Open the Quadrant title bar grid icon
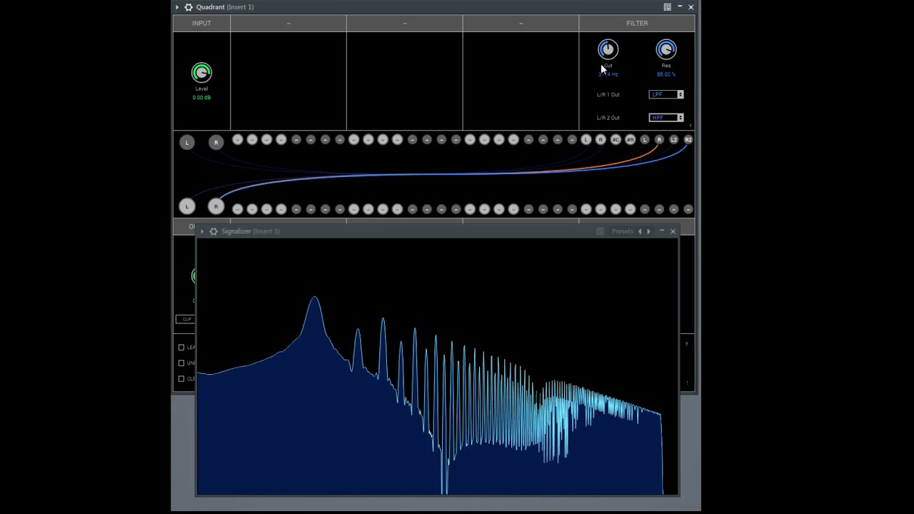 [667, 7]
